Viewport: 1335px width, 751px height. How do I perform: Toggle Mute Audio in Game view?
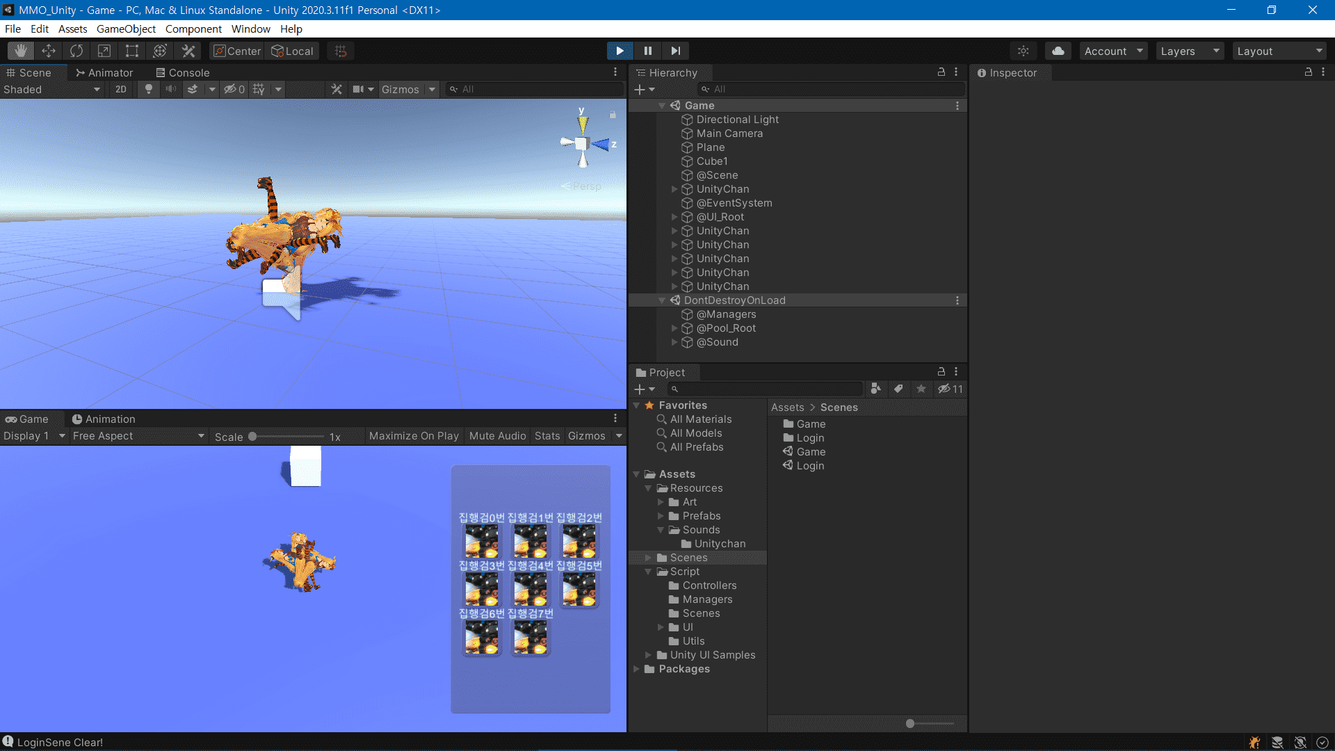[497, 436]
